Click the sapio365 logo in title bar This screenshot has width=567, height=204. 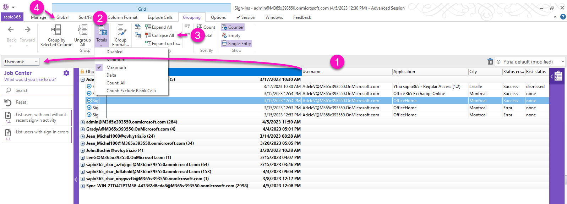tap(6, 7)
